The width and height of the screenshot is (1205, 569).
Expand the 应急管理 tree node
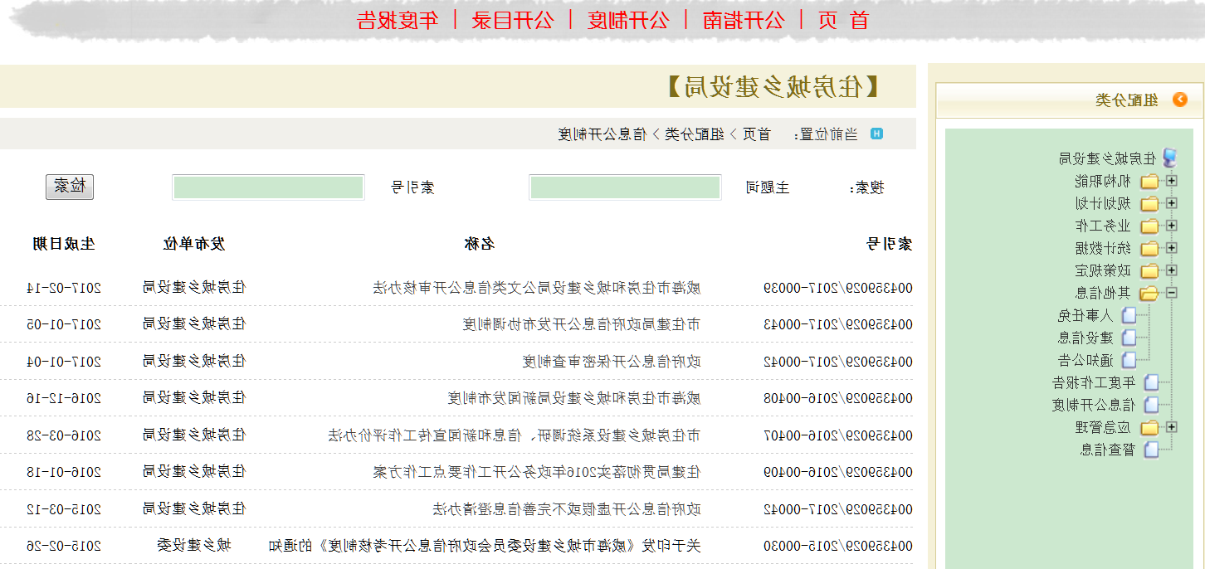(1171, 426)
